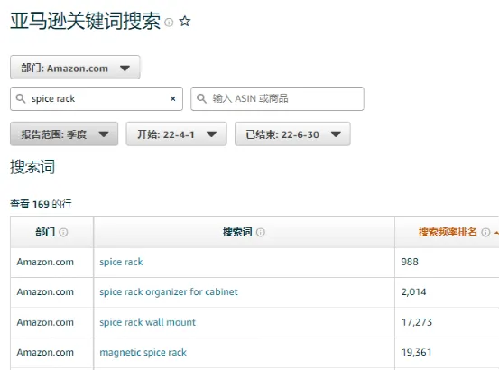Viewport: 499px width, 370px height.
Task: Open info icon next to 搜索频率排名 header
Action: (485, 232)
